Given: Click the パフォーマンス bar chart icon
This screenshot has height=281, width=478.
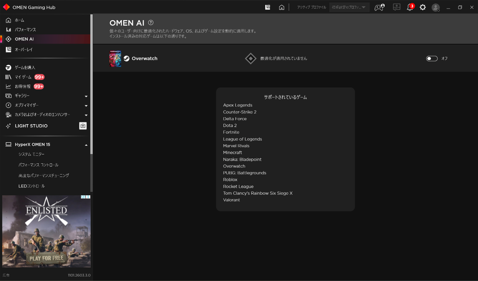Looking at the screenshot, I should click(x=8, y=29).
